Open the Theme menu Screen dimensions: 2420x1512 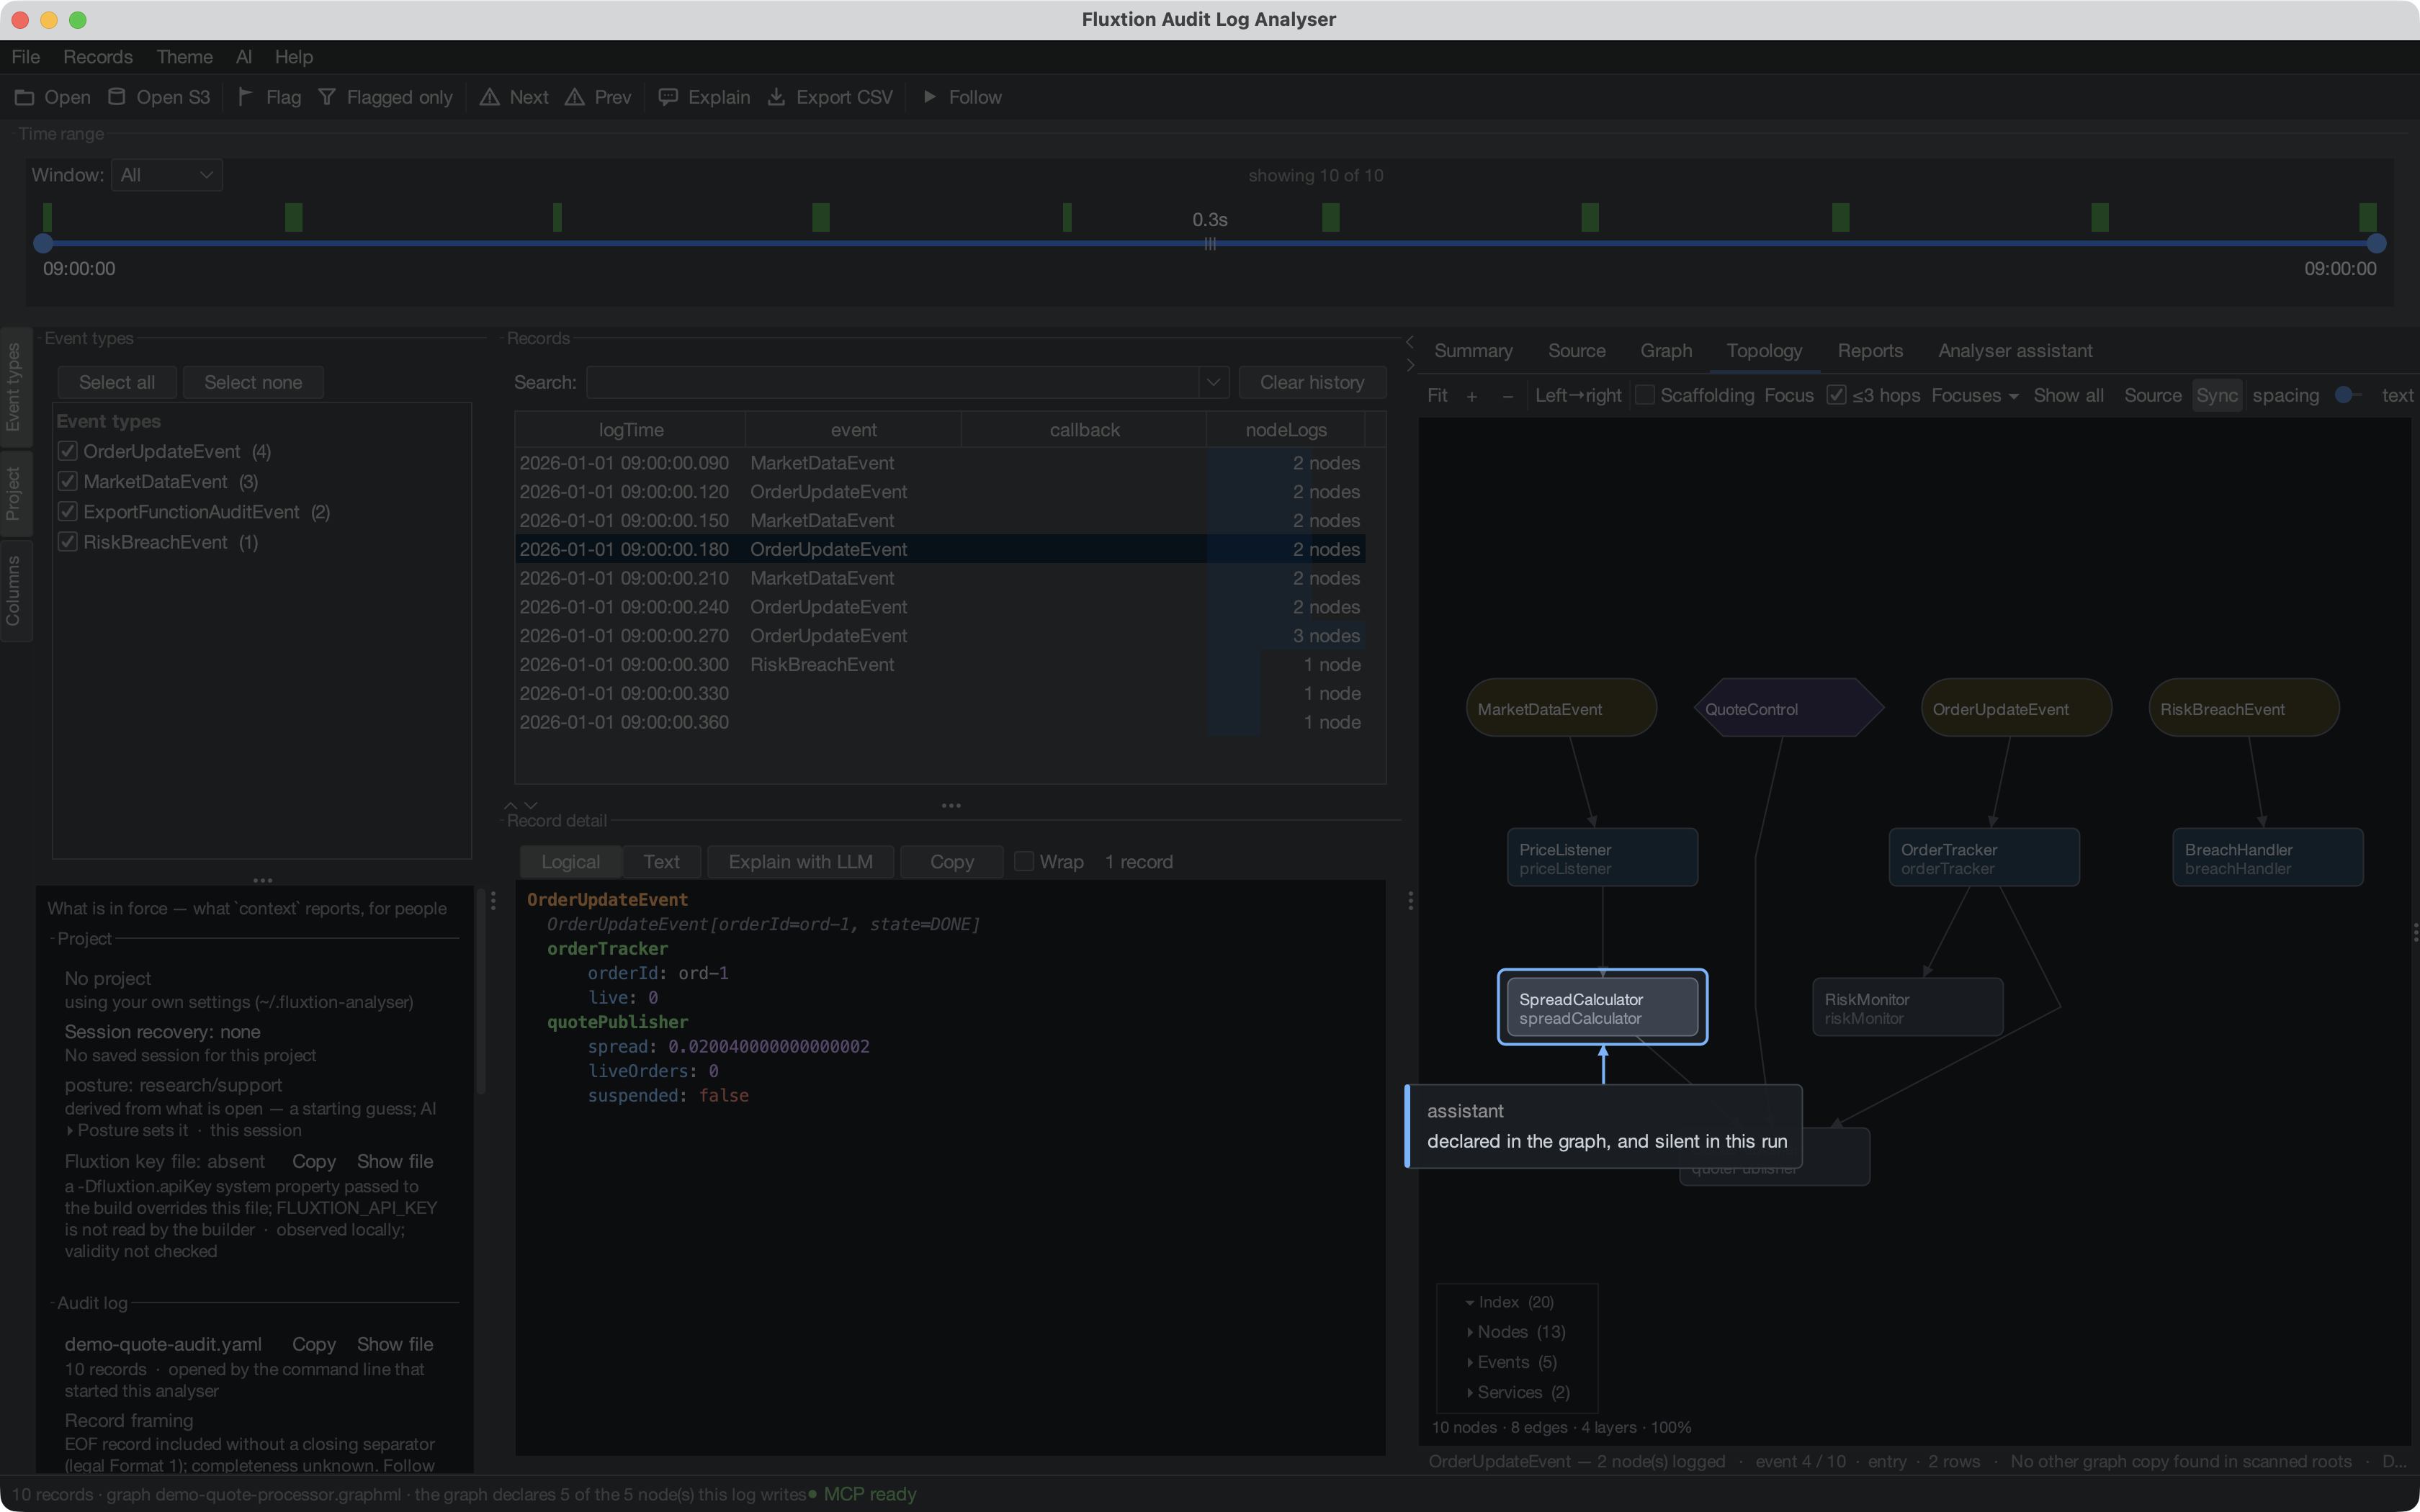point(184,57)
